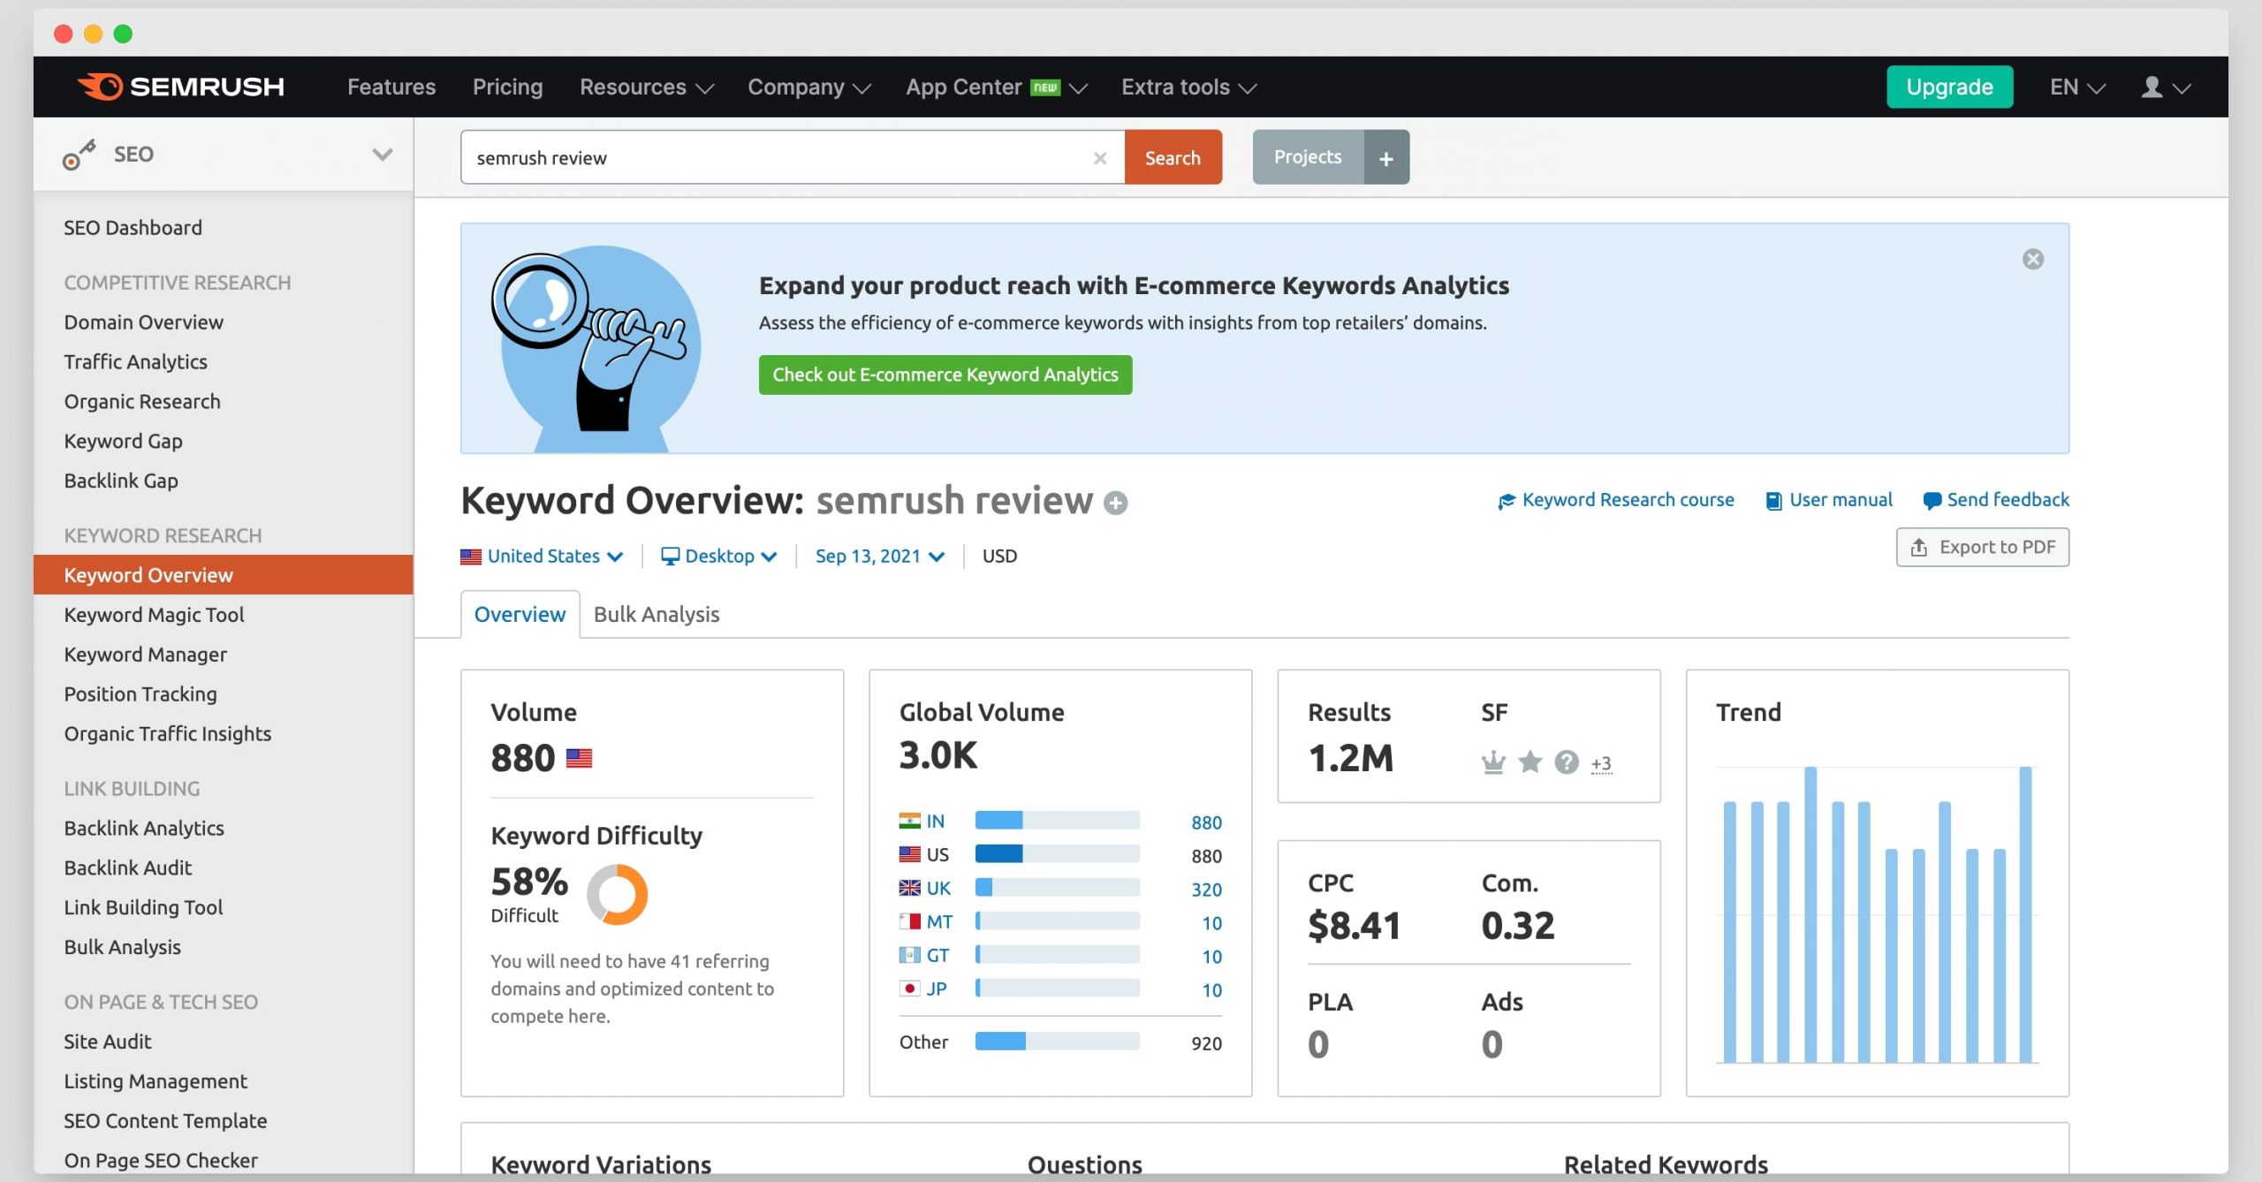This screenshot has width=2262, height=1182.
Task: Click the India flag in Global Volume
Action: coord(909,821)
